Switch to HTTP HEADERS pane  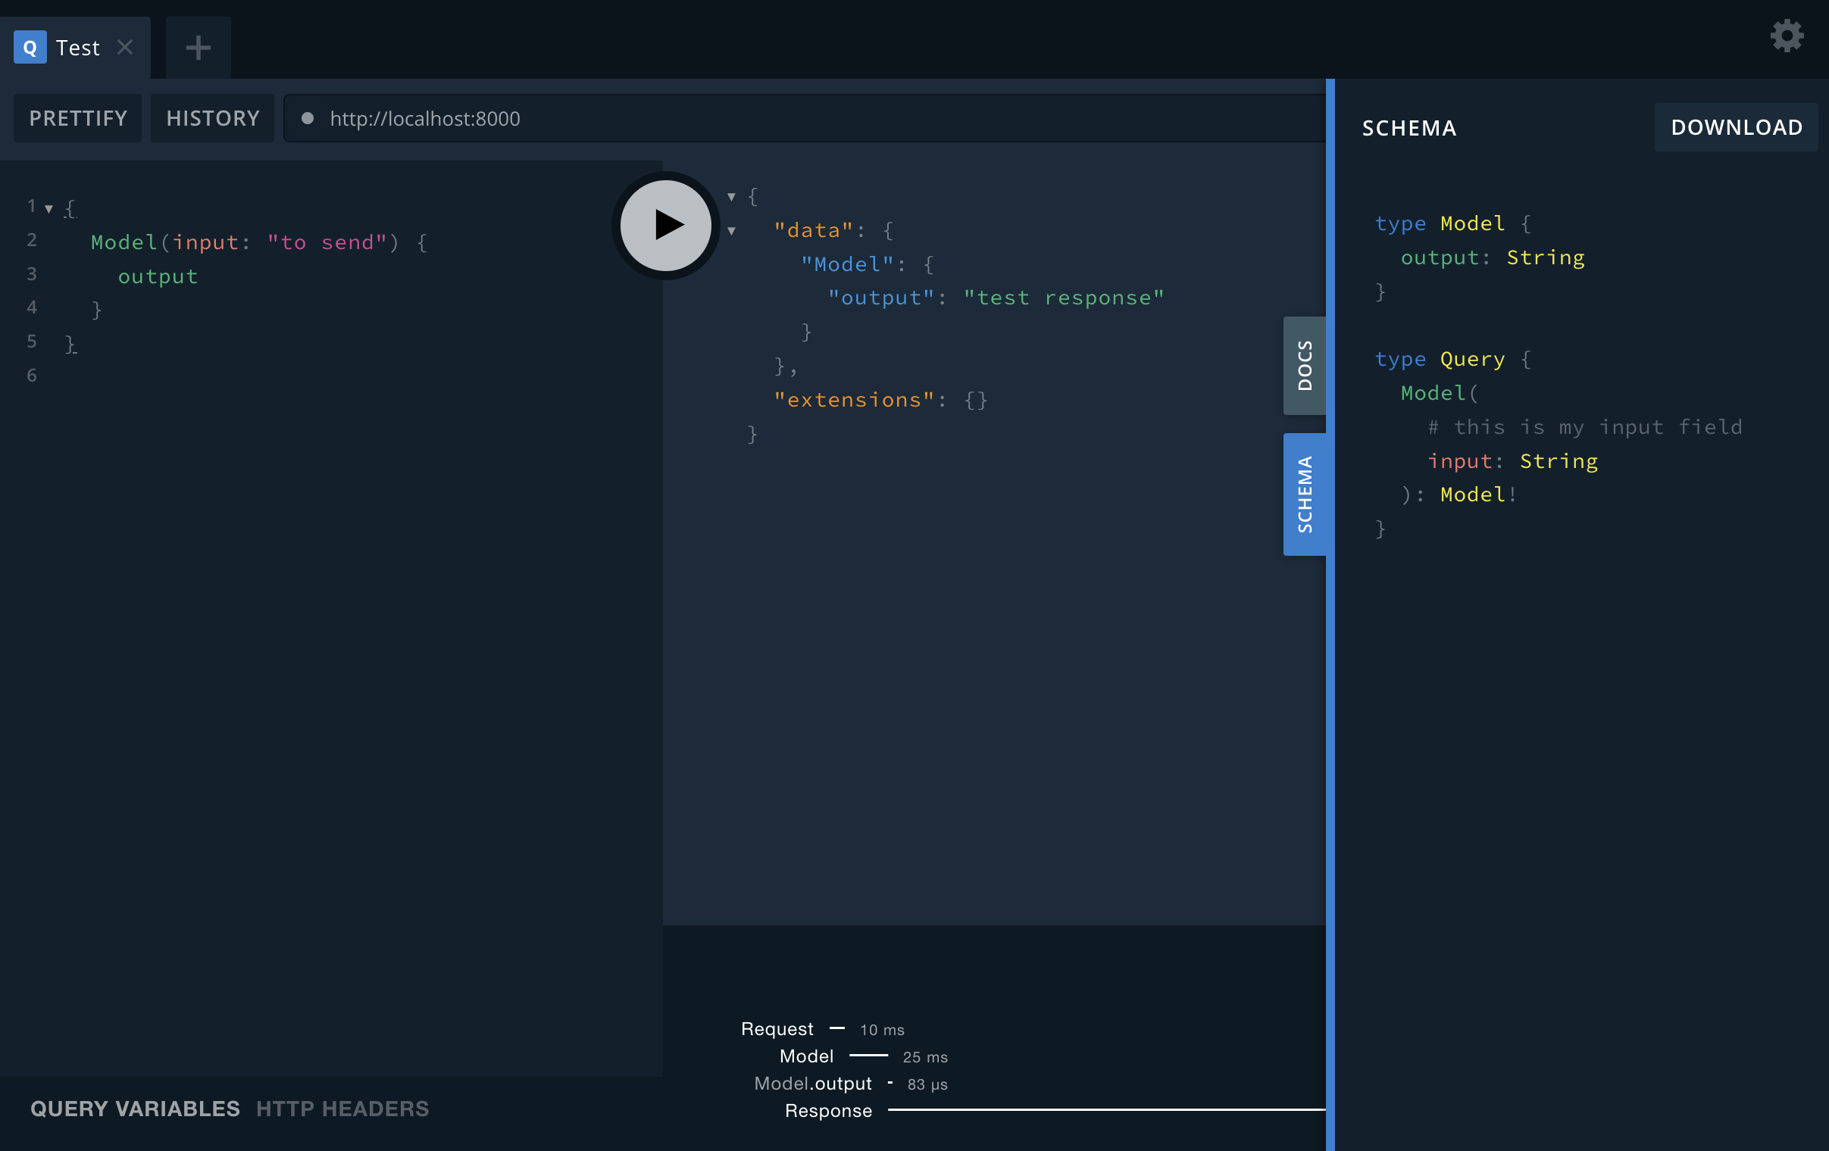point(342,1109)
